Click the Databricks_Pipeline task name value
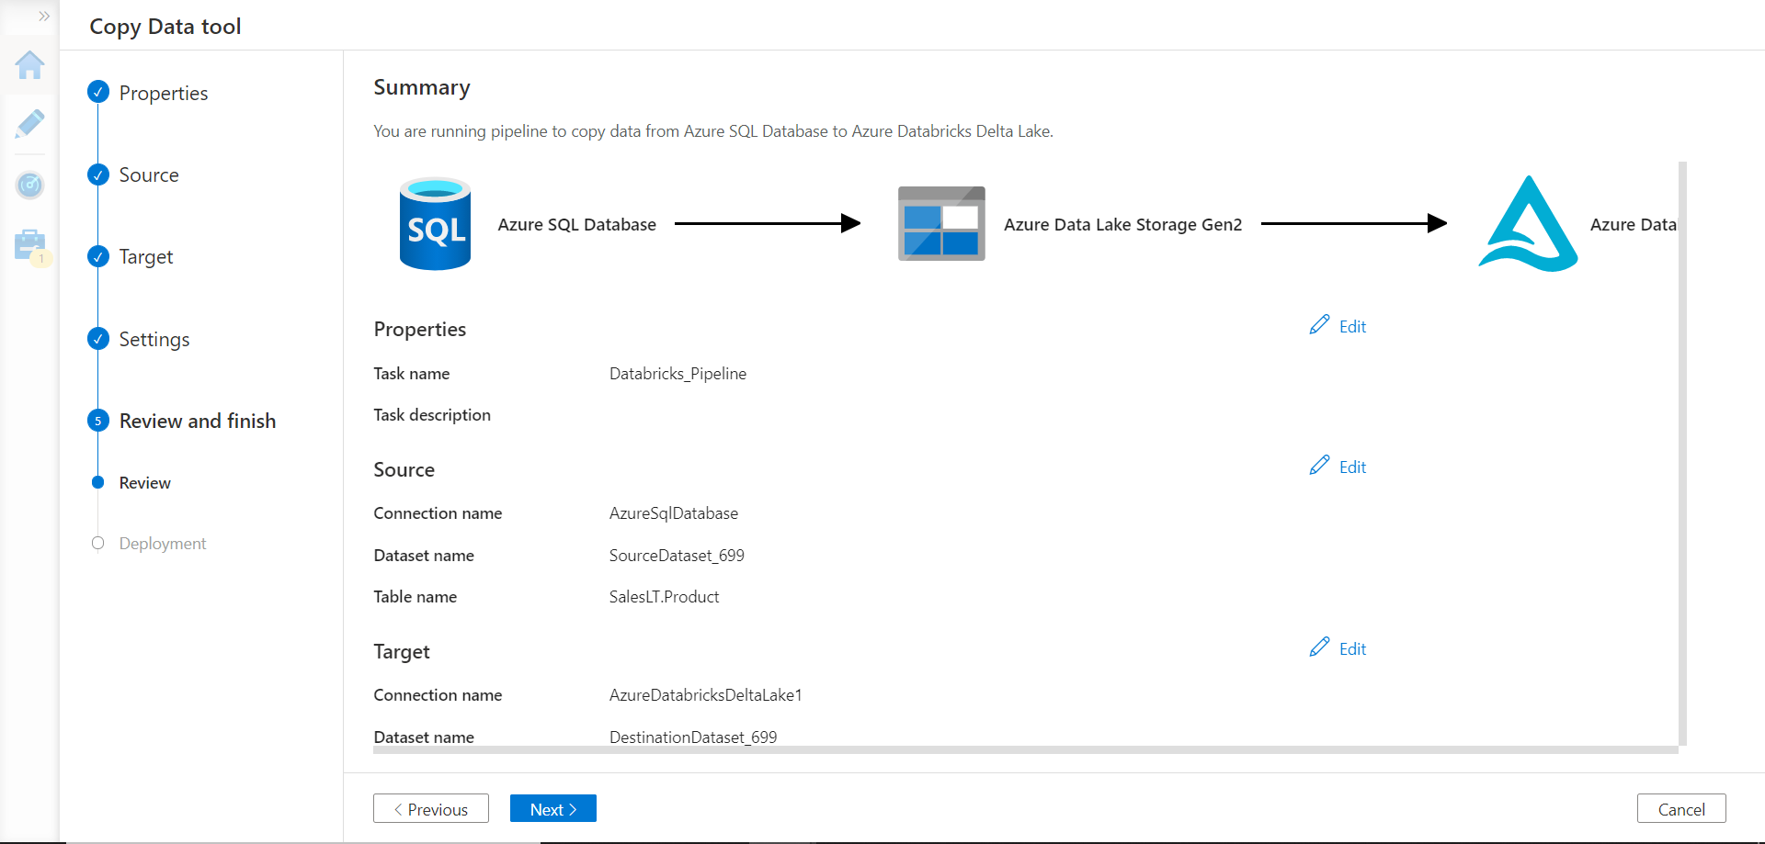1765x844 pixels. coord(678,374)
